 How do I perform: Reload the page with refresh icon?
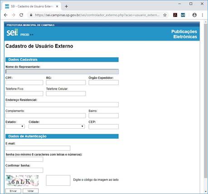tap(21, 15)
